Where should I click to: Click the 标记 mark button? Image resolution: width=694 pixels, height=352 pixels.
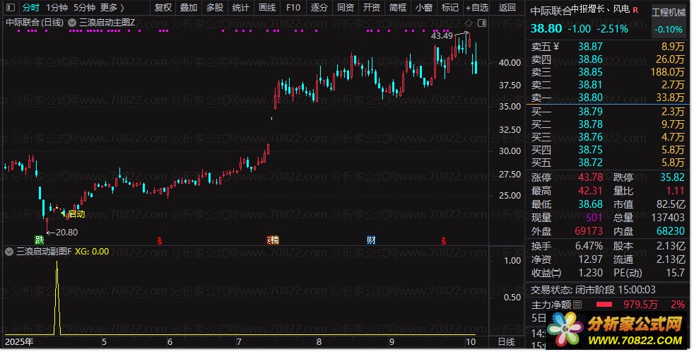click(450, 8)
